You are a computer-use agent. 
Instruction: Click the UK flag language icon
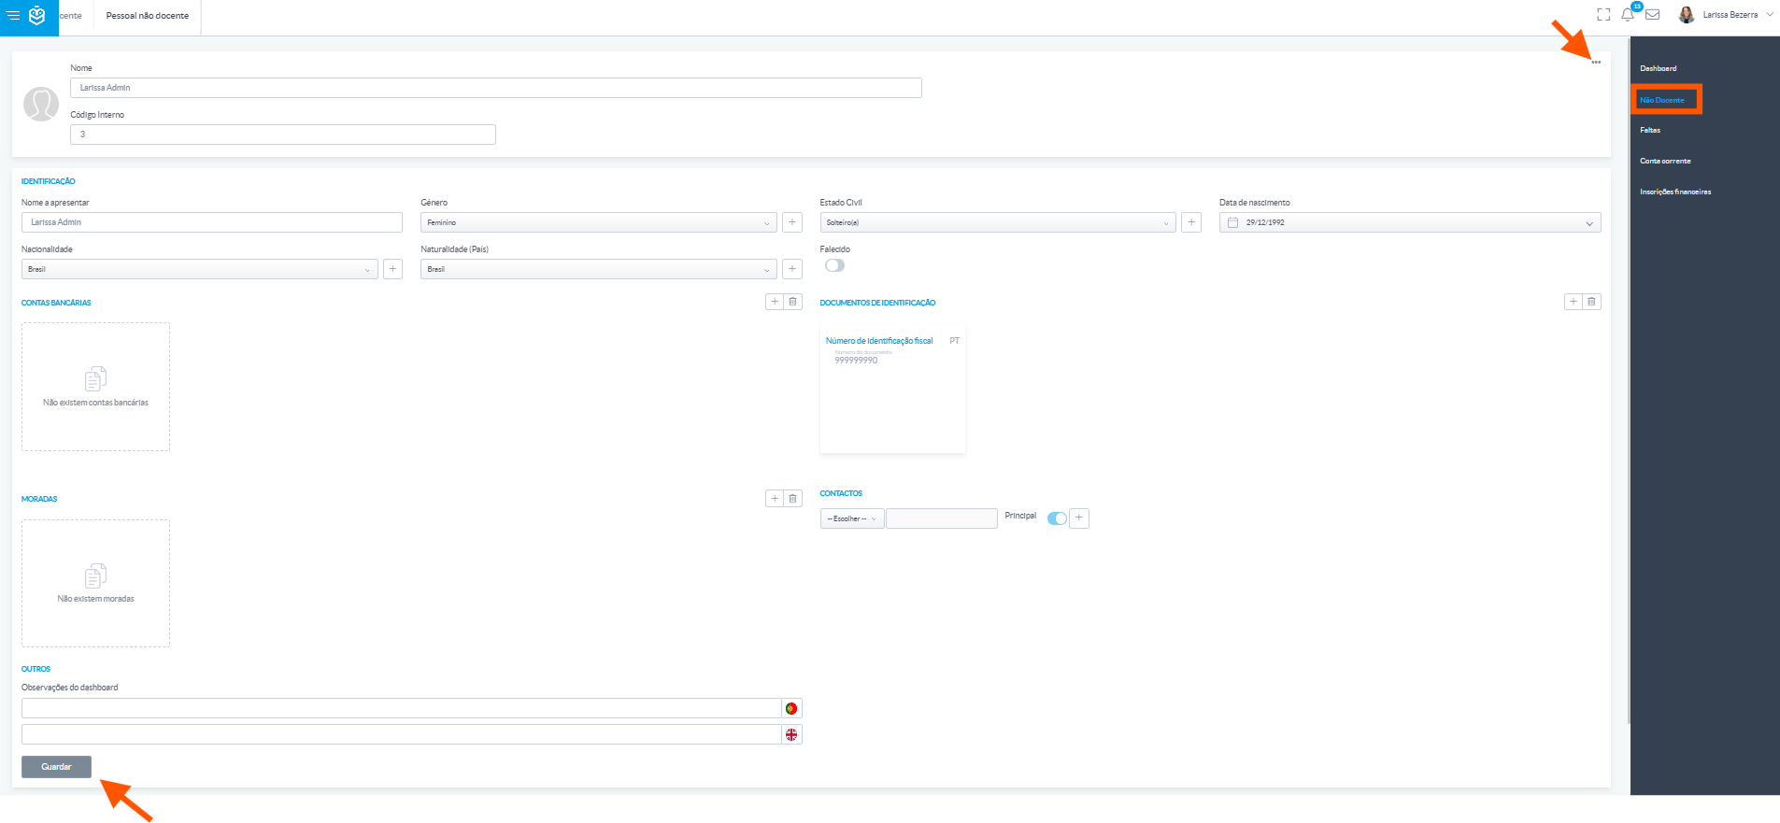(x=791, y=734)
